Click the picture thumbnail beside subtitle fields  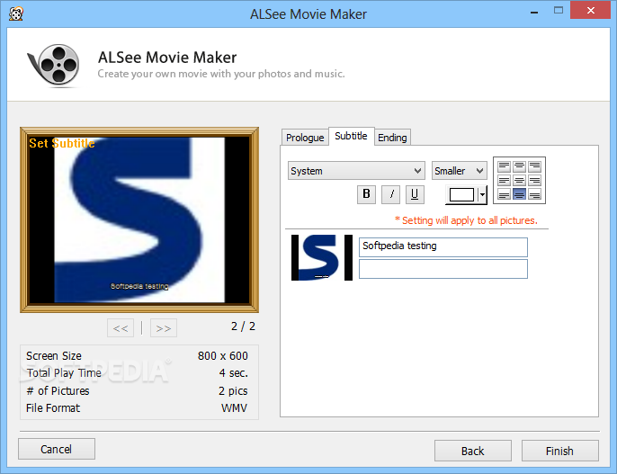322,257
